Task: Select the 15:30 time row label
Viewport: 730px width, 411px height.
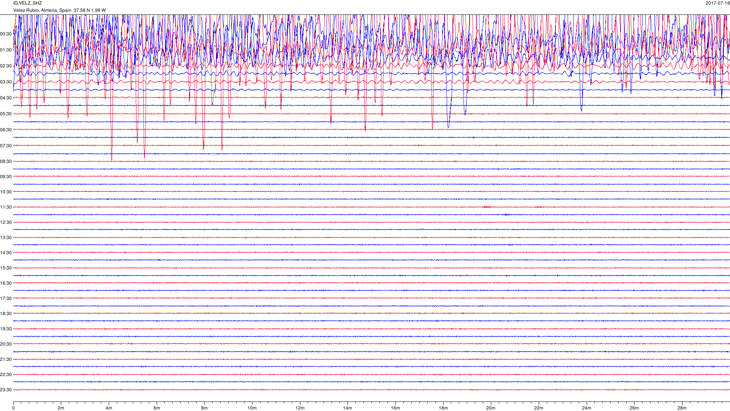Action: tap(6, 268)
